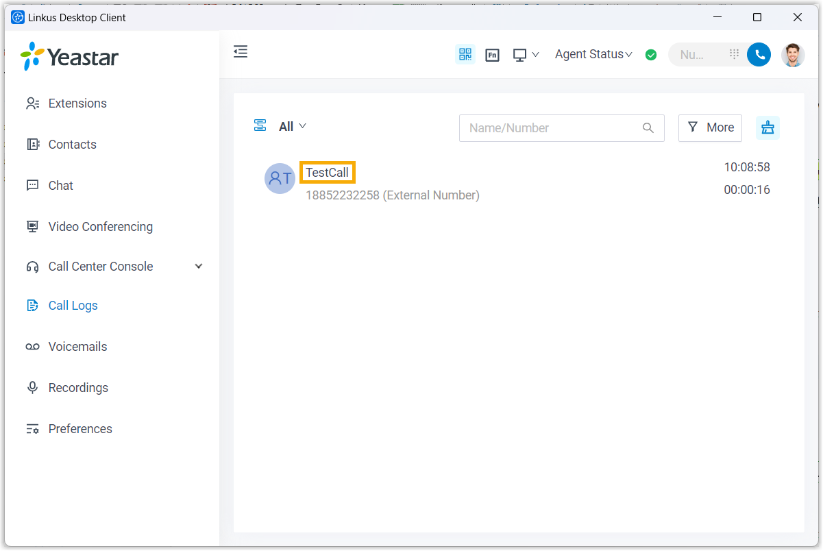Screen dimensions: 823x551
Task: Expand the Call Center Console submenu
Action: [x=199, y=267]
